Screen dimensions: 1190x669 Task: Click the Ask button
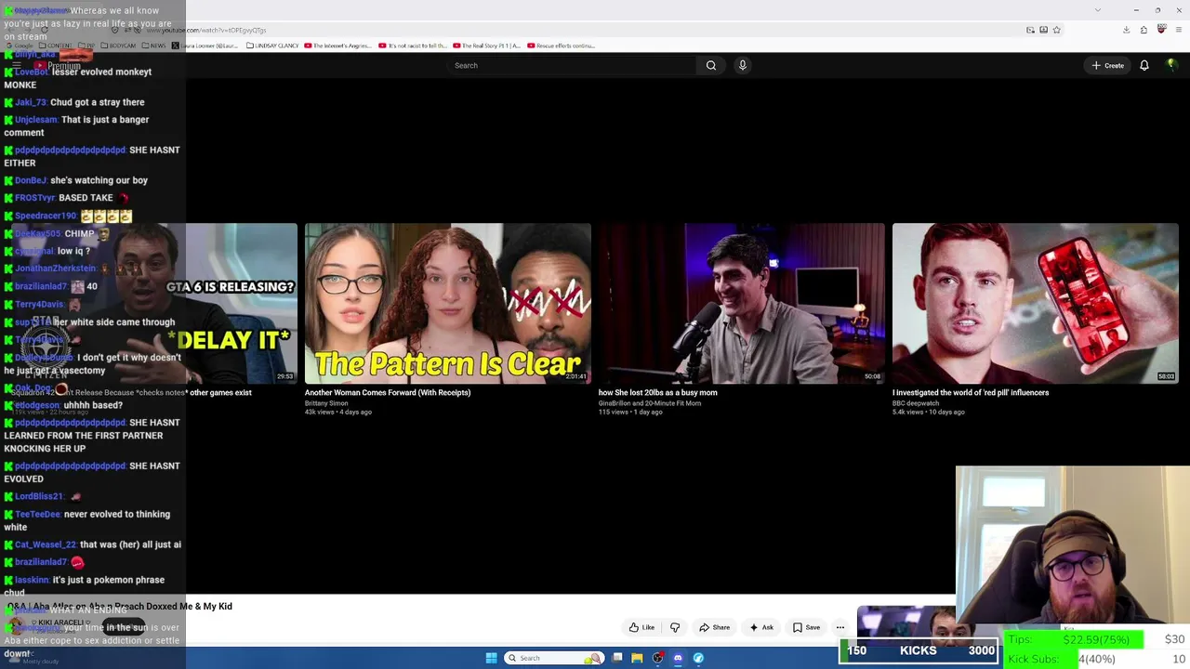pyautogui.click(x=761, y=627)
